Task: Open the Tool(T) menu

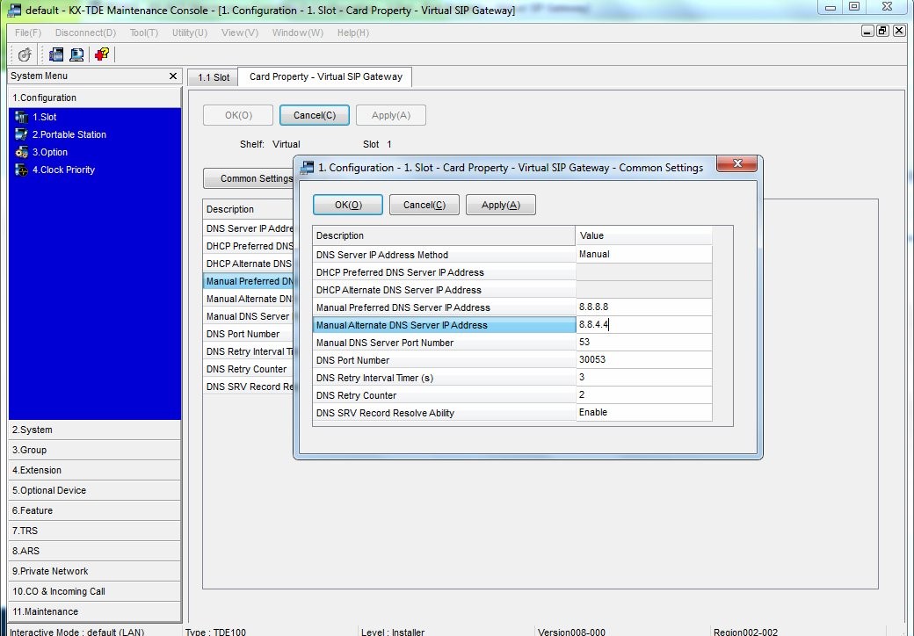Action: [144, 33]
